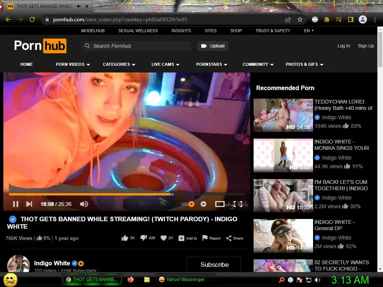383x287 pixels.
Task: Expand the CATEGORIES dropdown
Action: click(x=119, y=64)
